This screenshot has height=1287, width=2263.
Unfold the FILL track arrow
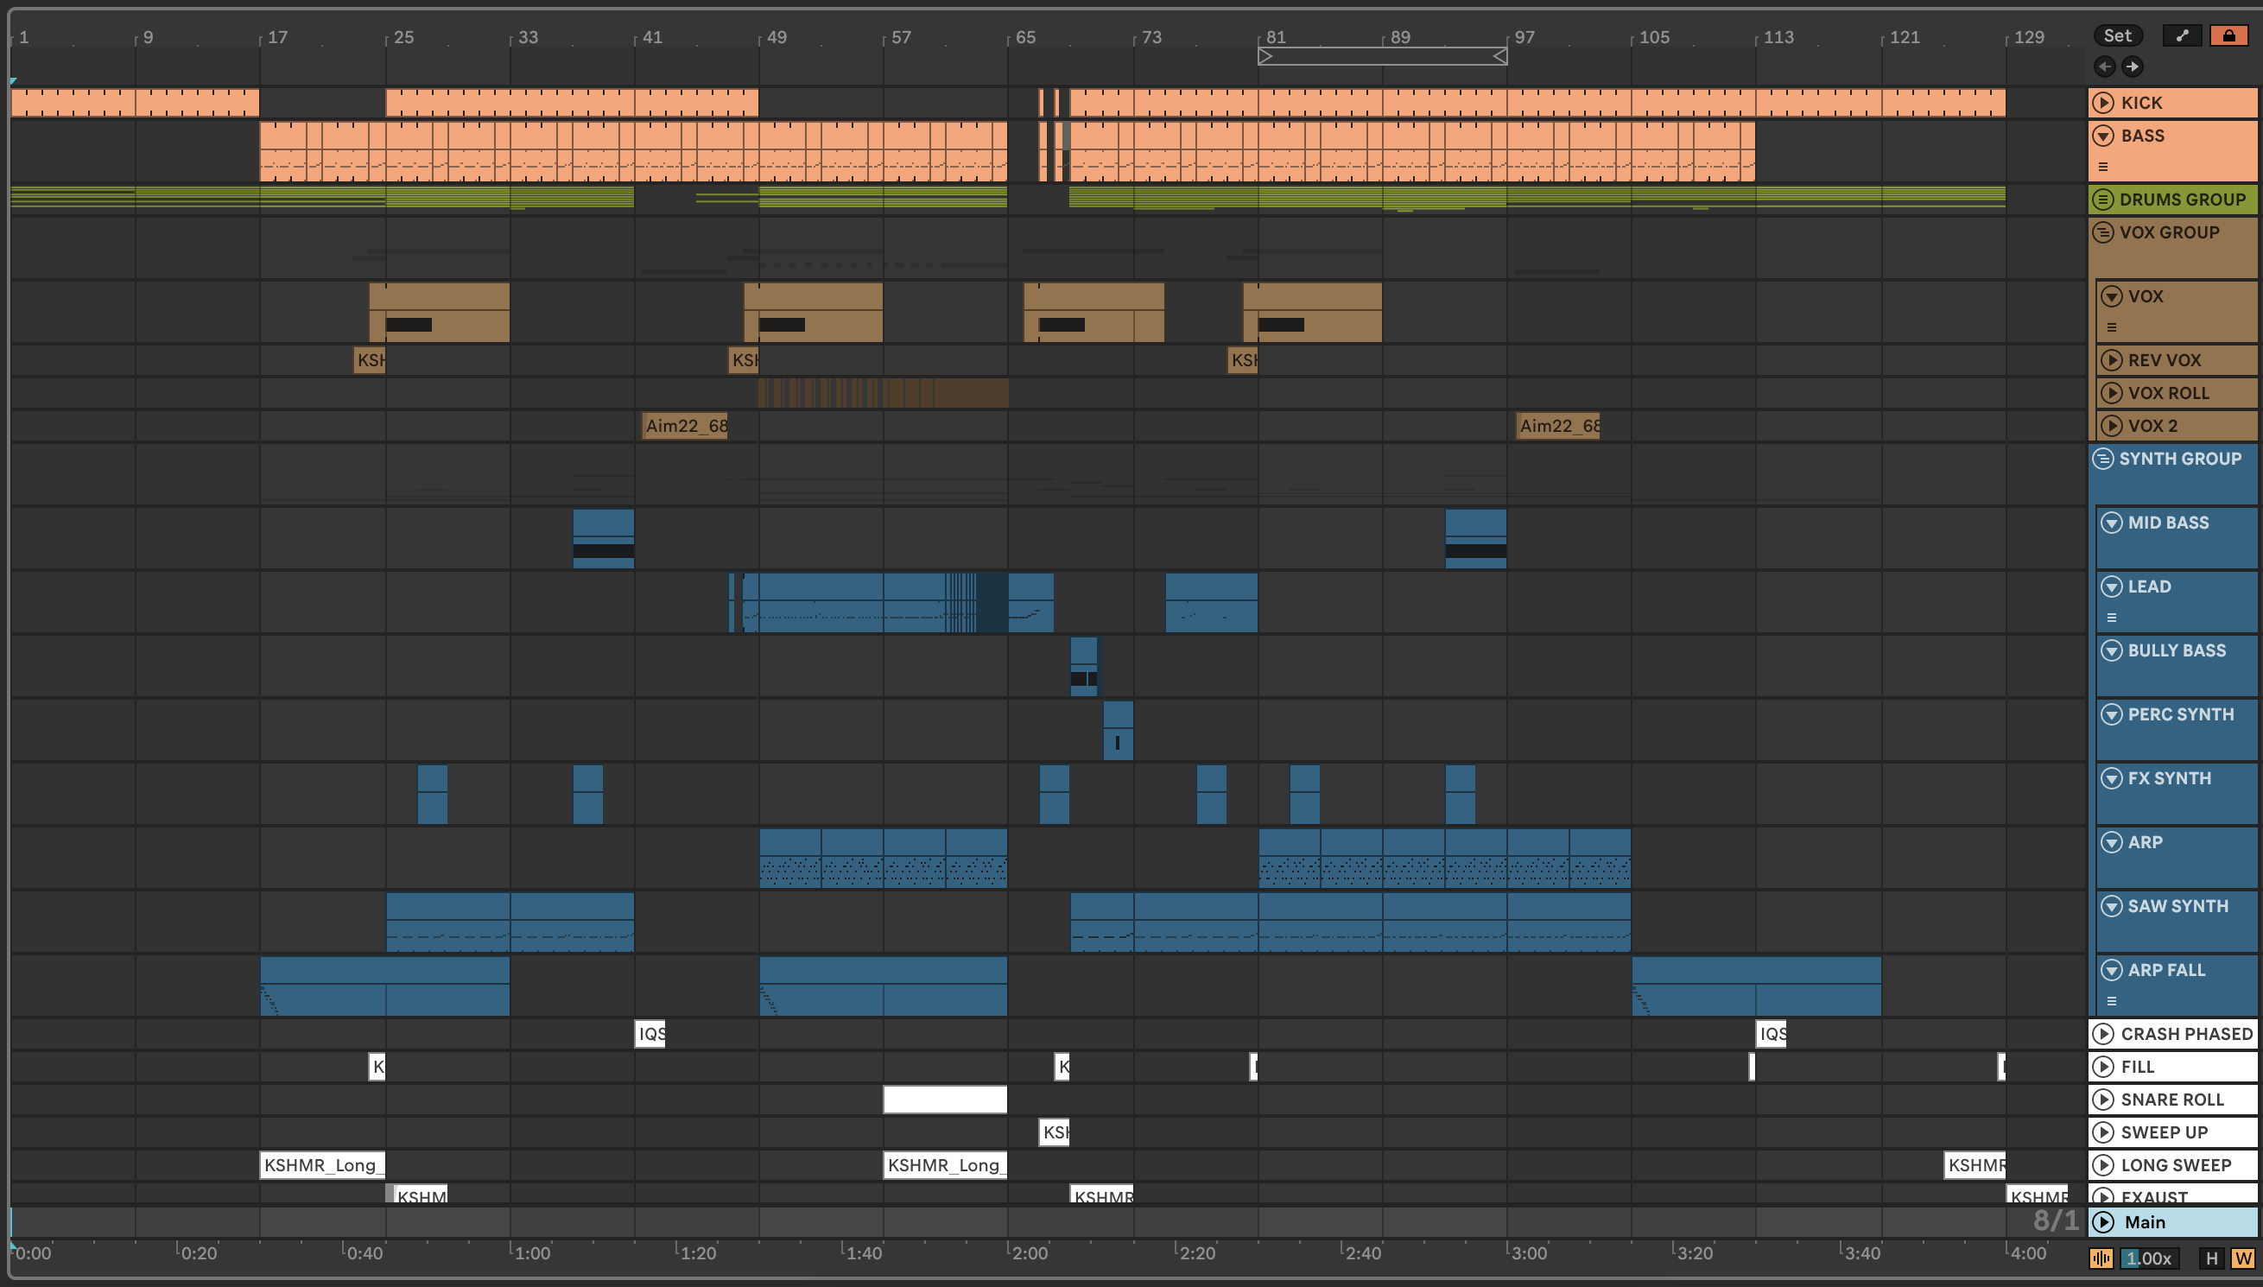tap(2103, 1066)
